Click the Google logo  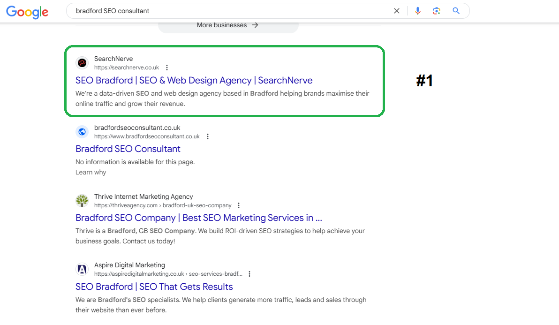click(28, 12)
